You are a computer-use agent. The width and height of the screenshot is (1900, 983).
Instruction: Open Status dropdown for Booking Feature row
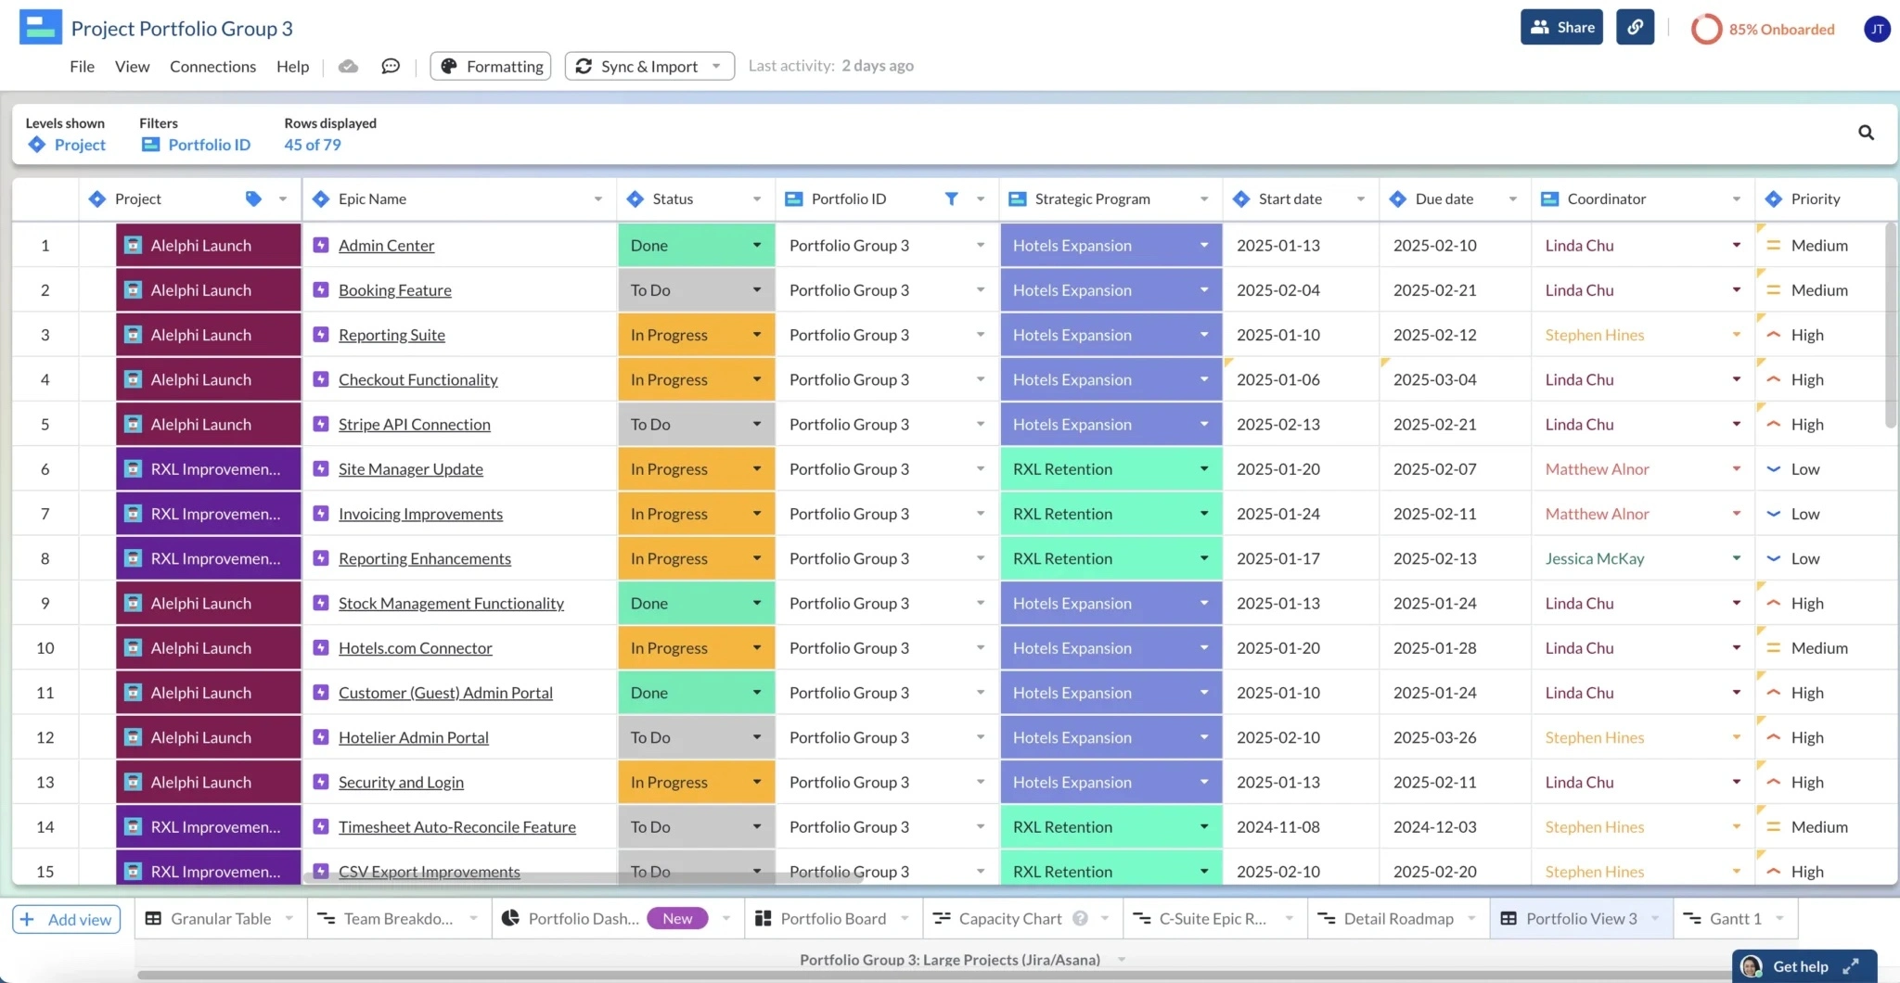point(757,290)
